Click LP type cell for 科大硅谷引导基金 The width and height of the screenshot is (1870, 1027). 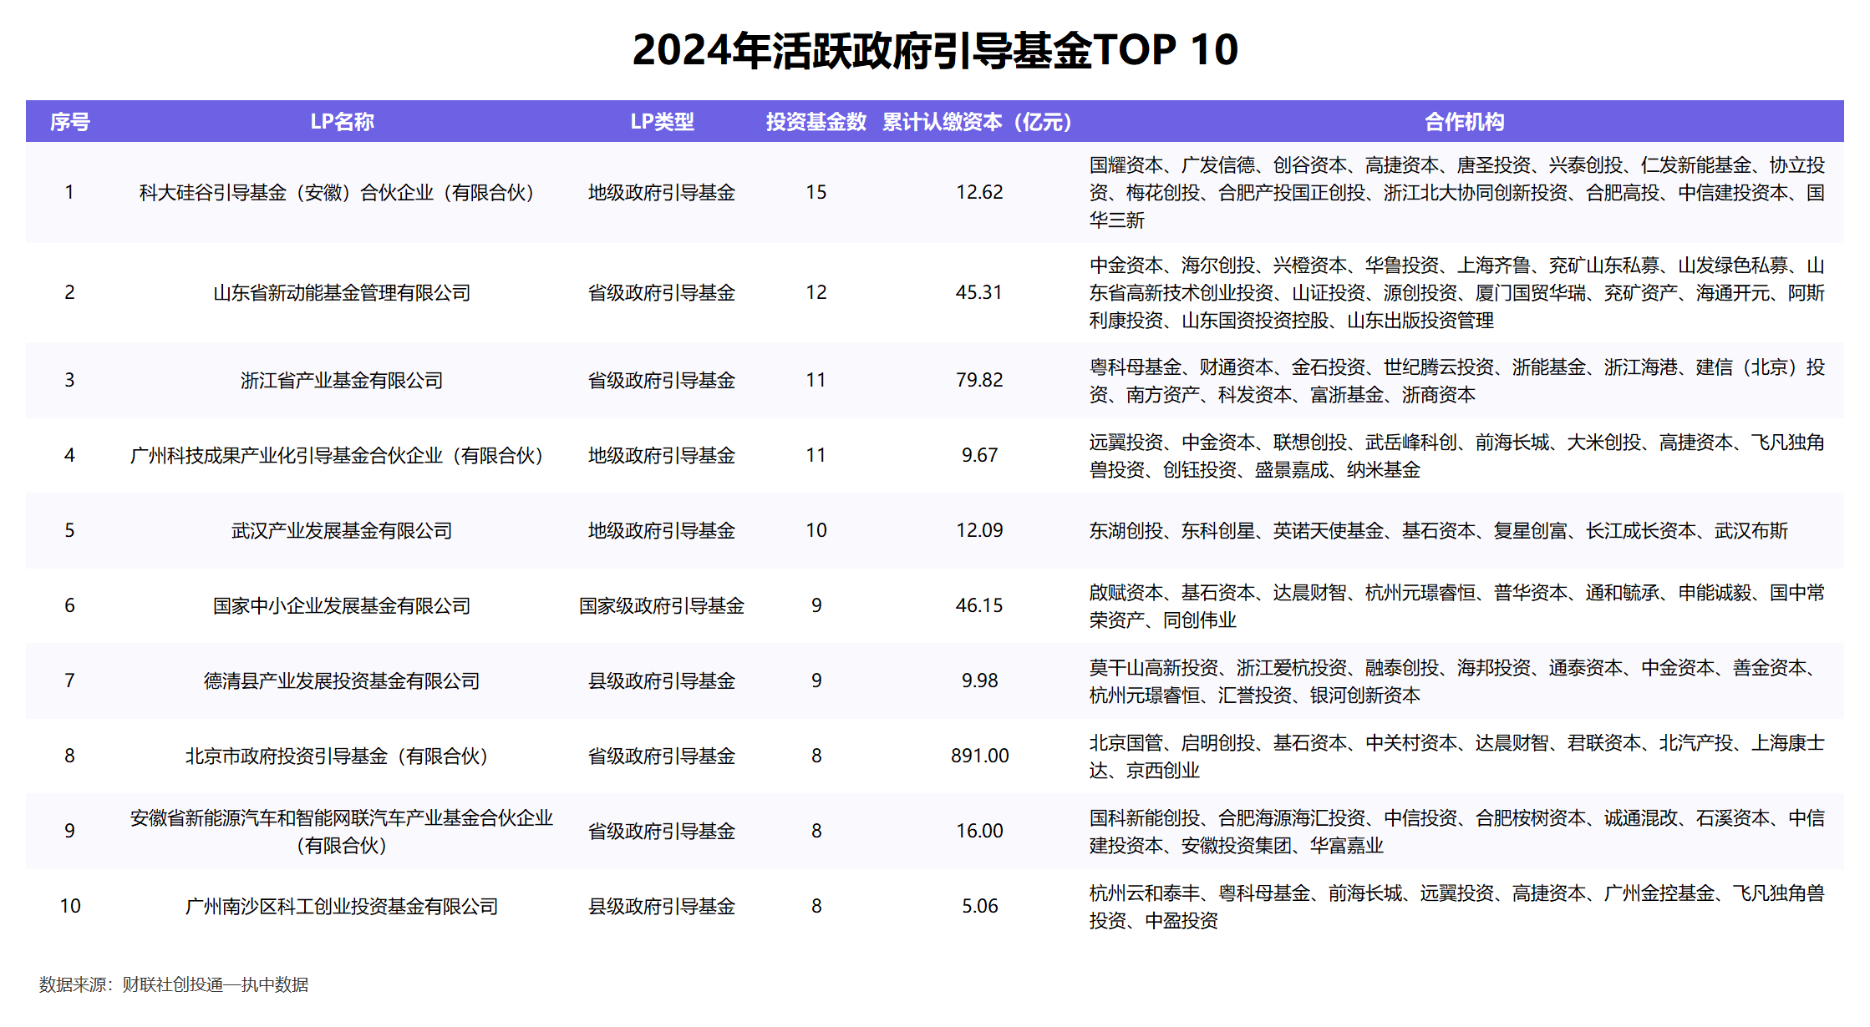coord(662,193)
